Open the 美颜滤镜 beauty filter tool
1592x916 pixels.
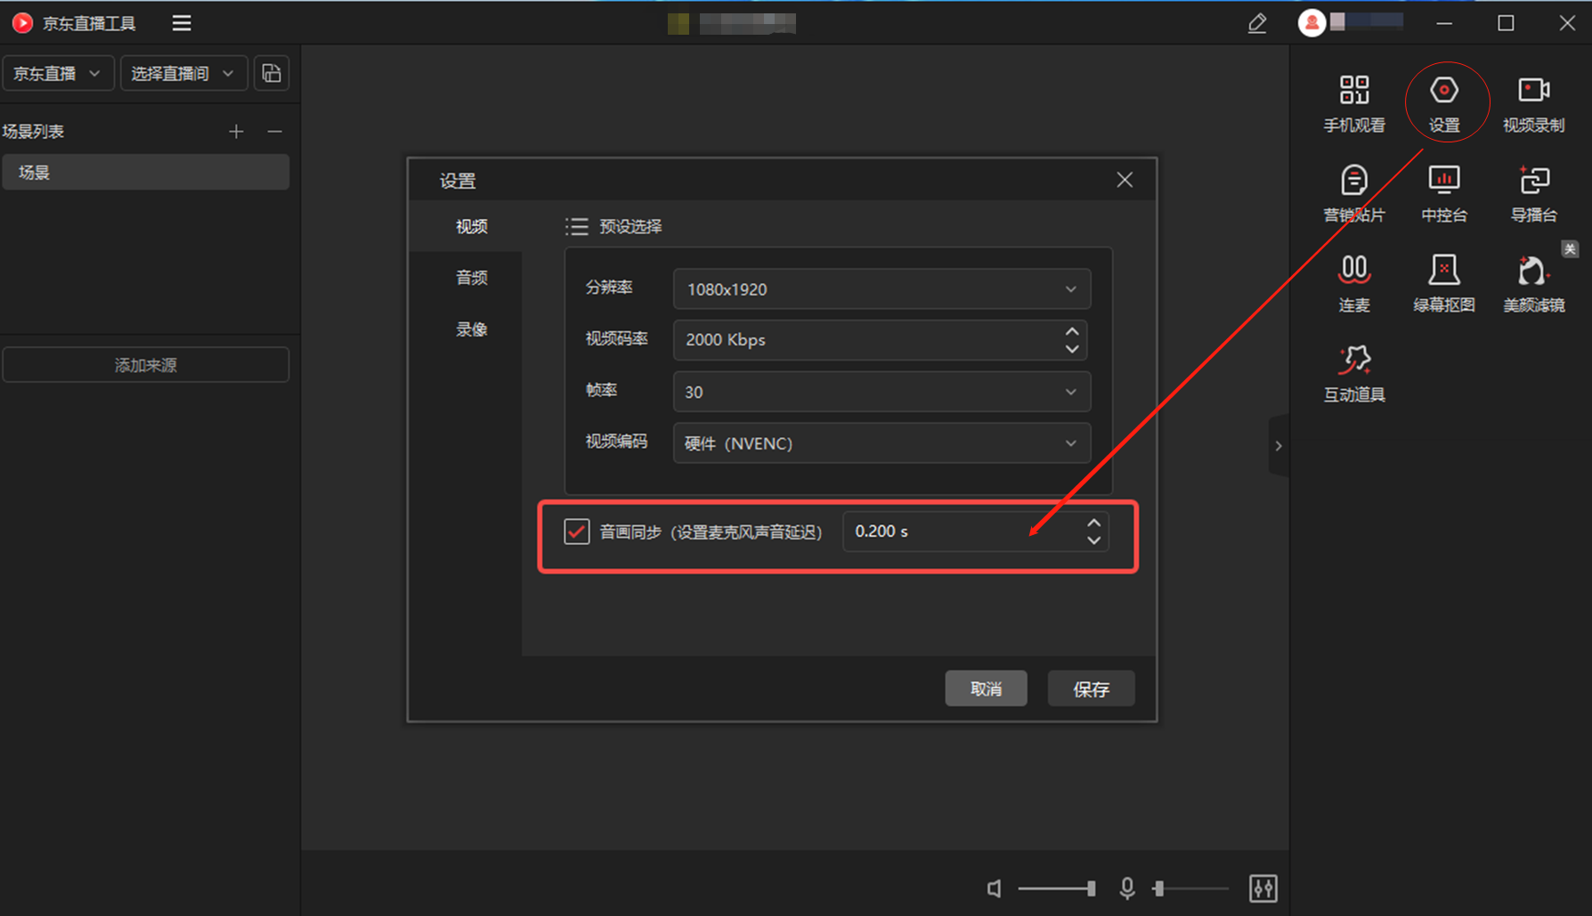(x=1533, y=283)
